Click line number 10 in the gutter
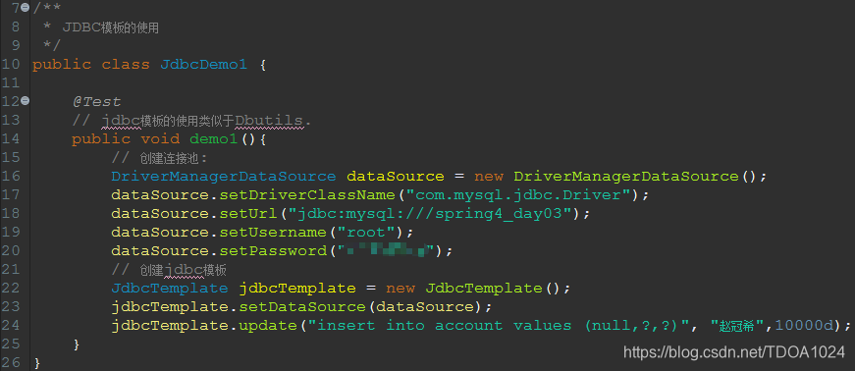The height and width of the screenshot is (371, 855). click(x=11, y=65)
